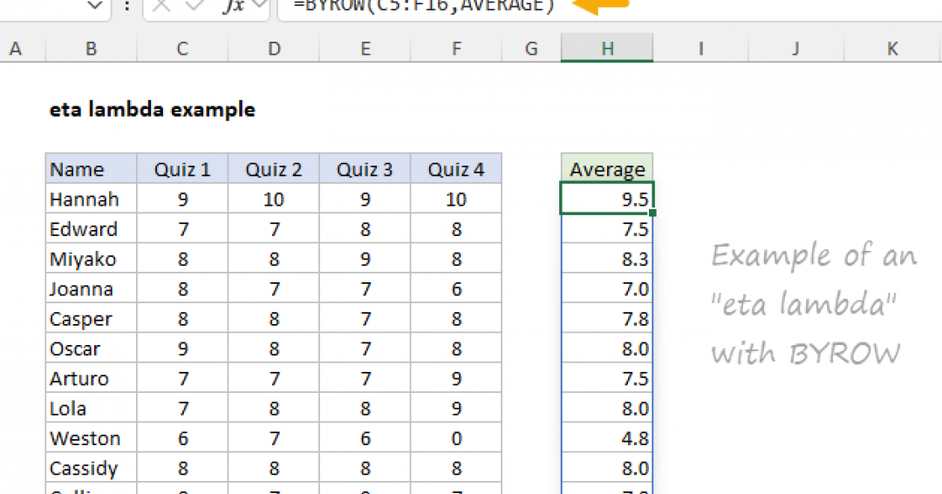Select column K header

click(892, 48)
